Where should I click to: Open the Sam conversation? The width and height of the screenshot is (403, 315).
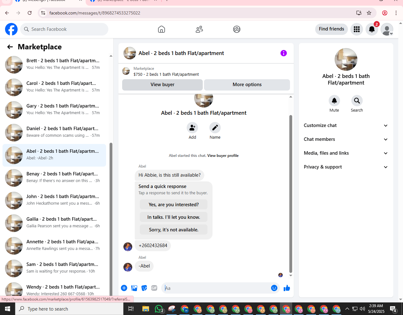54,268
